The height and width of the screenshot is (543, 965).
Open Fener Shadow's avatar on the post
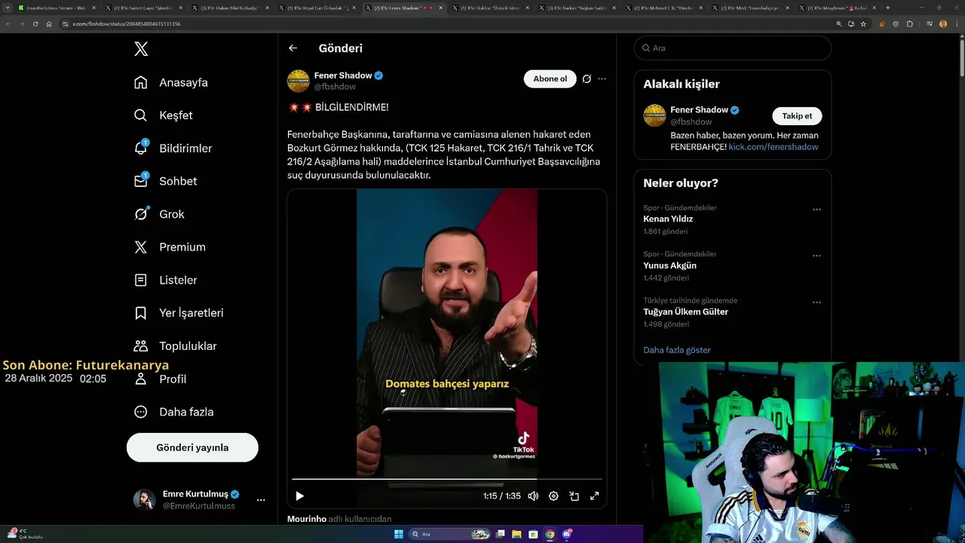299,81
